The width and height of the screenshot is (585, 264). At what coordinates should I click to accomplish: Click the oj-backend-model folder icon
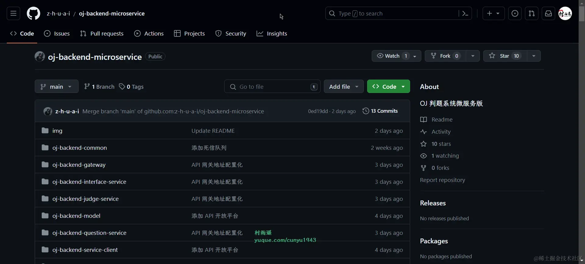pyautogui.click(x=45, y=216)
